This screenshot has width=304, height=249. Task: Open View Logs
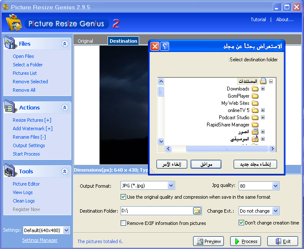point(22,192)
